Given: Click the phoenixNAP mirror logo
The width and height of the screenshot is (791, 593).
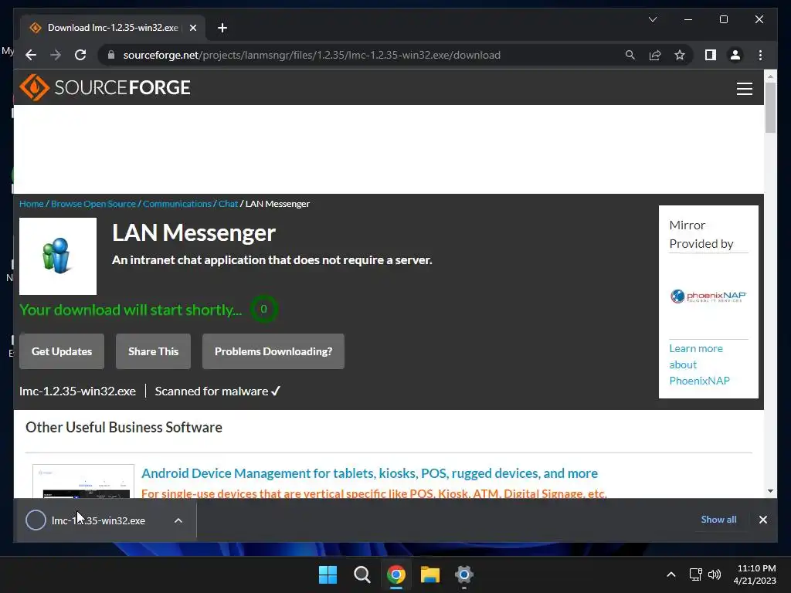Looking at the screenshot, I should pos(708,296).
